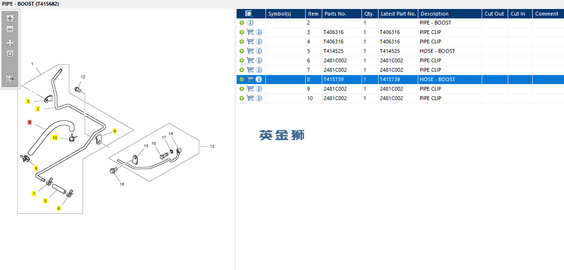Select yellow callout 5 in the diagram

(45, 201)
